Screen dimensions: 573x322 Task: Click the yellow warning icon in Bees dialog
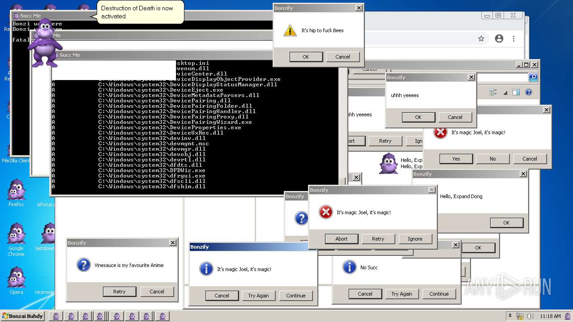[290, 30]
